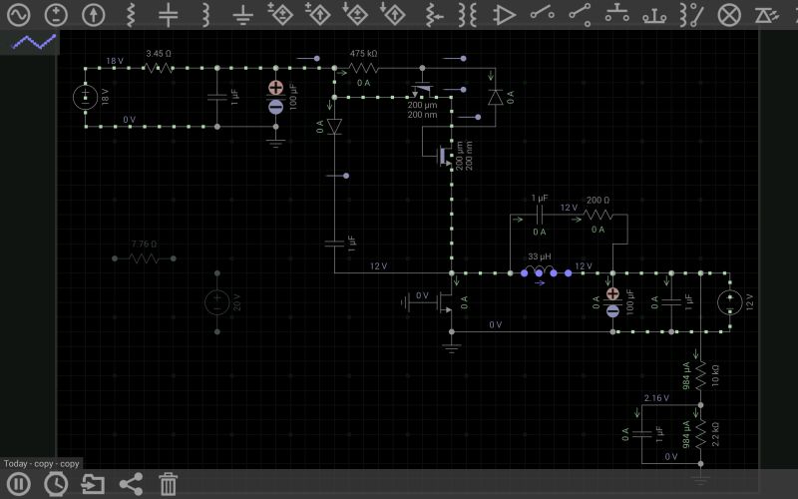Select the current-controlled voltage source icon
This screenshot has height=499, width=798.
355,14
